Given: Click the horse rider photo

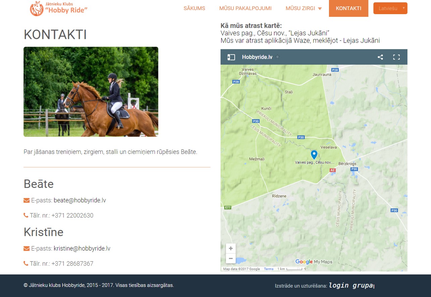Looking at the screenshot, I should (91, 92).
